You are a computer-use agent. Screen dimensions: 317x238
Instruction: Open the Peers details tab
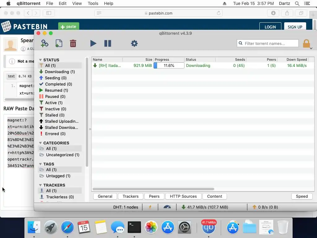click(154, 196)
